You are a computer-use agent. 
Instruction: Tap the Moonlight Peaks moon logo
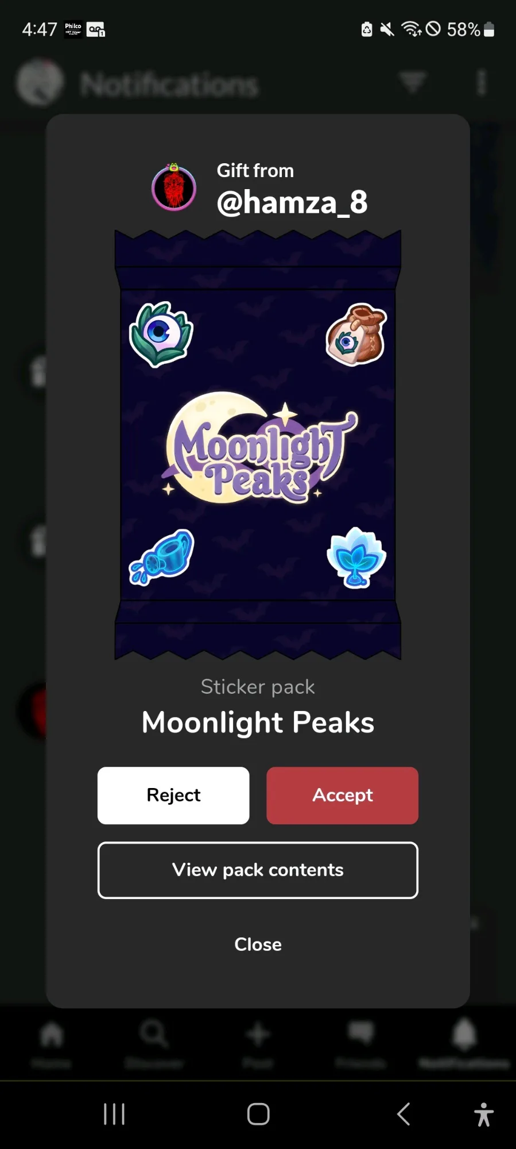pyautogui.click(x=258, y=448)
